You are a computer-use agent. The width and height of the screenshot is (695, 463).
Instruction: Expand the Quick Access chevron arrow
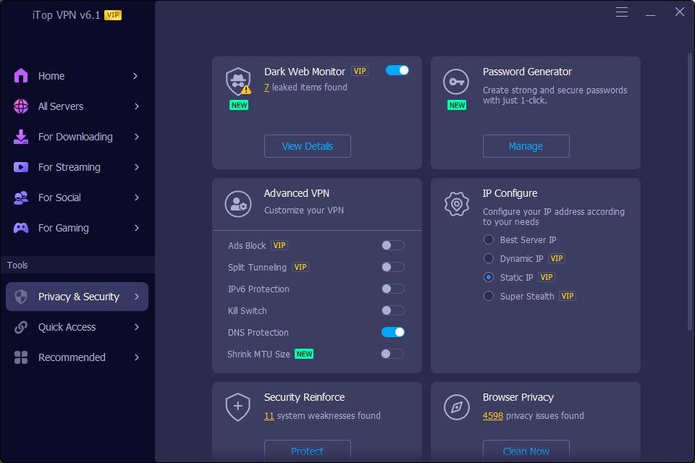pyautogui.click(x=137, y=327)
